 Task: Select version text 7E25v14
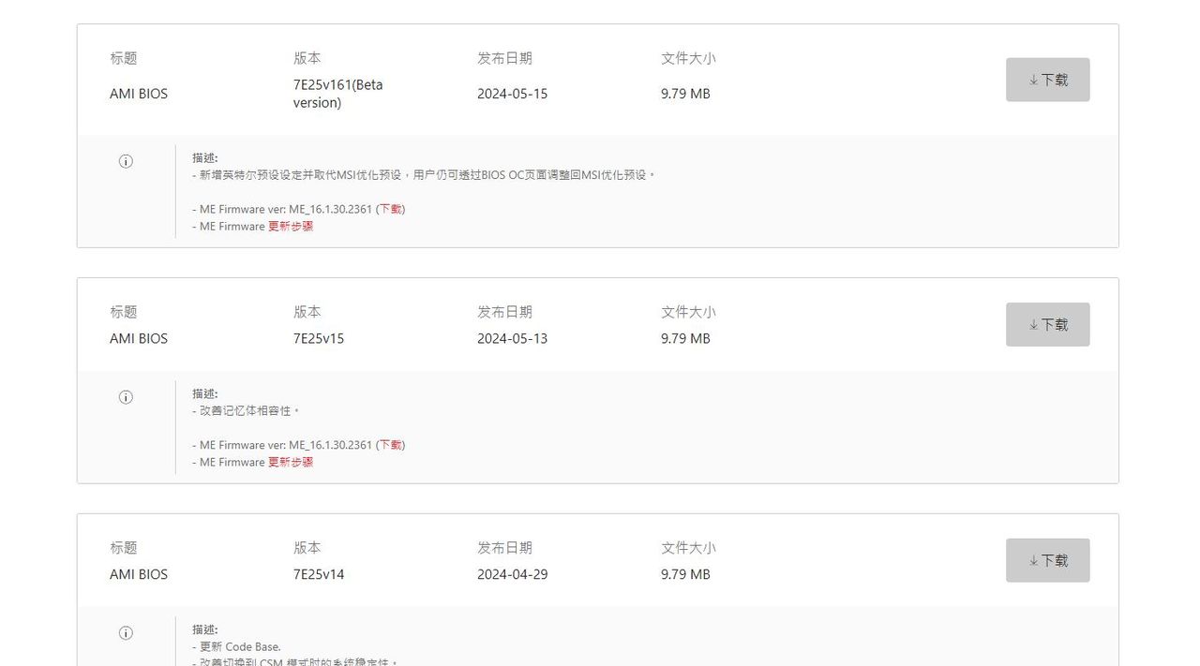[x=319, y=574]
